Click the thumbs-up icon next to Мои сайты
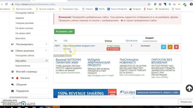This screenshot has height=108, width=193. coord(47,61)
